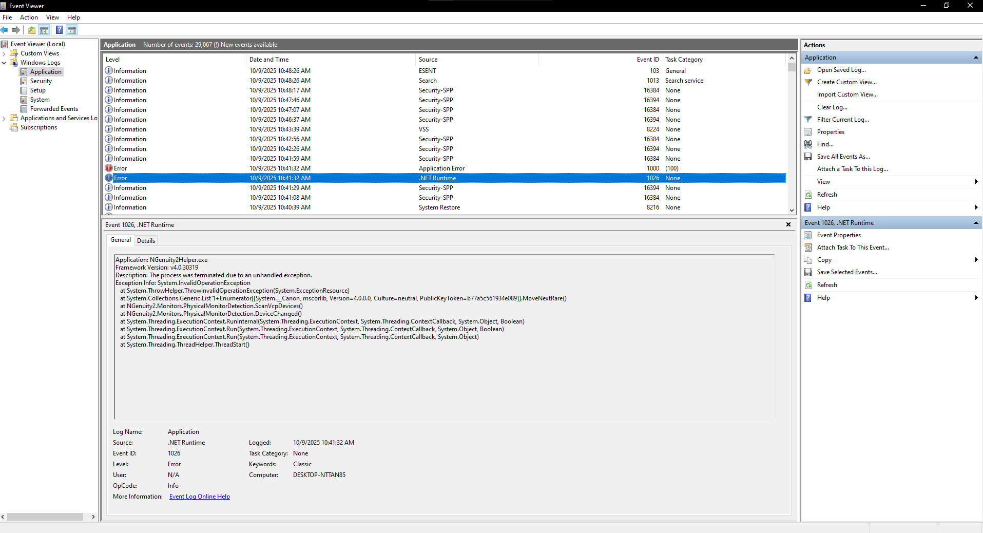
Task: Expand Help submenu arrow under Application actions
Action: pyautogui.click(x=976, y=207)
